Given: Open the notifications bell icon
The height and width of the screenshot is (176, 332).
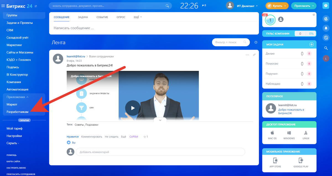Looking at the screenshot, I should pyautogui.click(x=326, y=28).
